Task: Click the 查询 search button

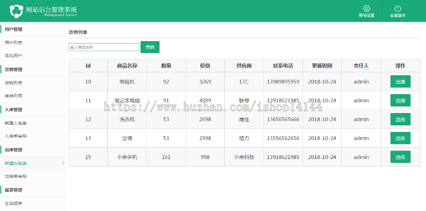Action: coord(150,47)
